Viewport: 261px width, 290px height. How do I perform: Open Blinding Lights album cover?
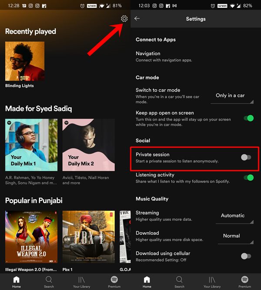click(x=25, y=61)
